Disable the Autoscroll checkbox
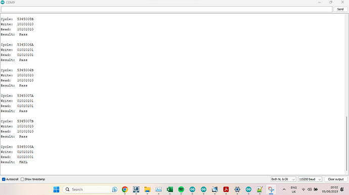The height and width of the screenshot is (195, 349). (x=4, y=179)
